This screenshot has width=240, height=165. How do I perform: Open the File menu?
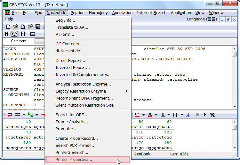click(x=15, y=13)
